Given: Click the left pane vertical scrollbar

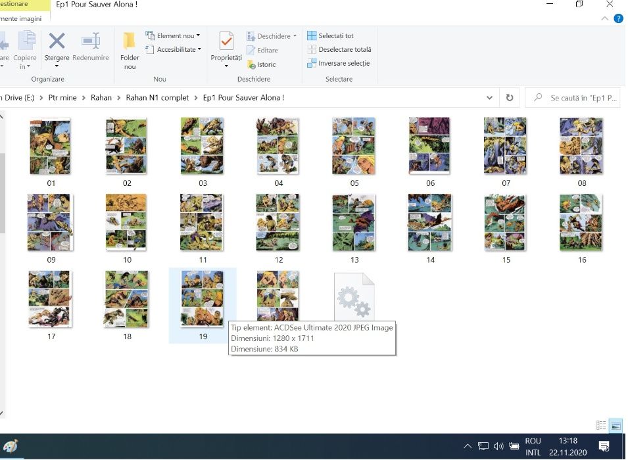Looking at the screenshot, I should coord(2,192).
